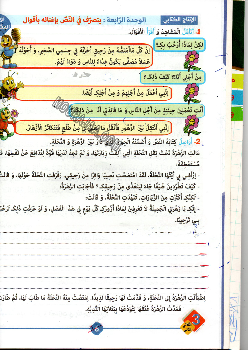248x350 pixels.
Task: Click the word 'مستعطفة:'
Action: [x=188, y=164]
